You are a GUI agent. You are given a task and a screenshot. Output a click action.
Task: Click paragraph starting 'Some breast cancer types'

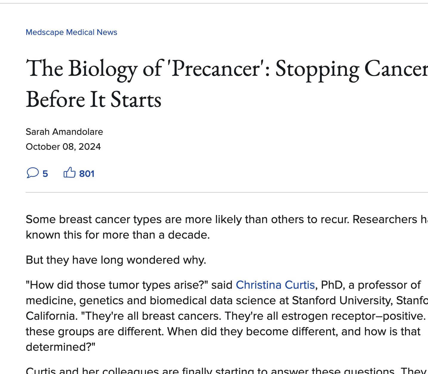pyautogui.click(x=227, y=227)
